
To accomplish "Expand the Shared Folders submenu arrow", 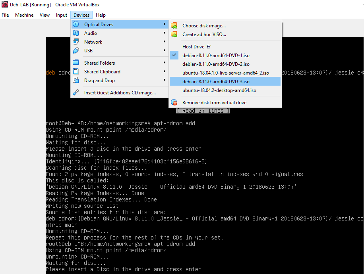I will 165,63.
